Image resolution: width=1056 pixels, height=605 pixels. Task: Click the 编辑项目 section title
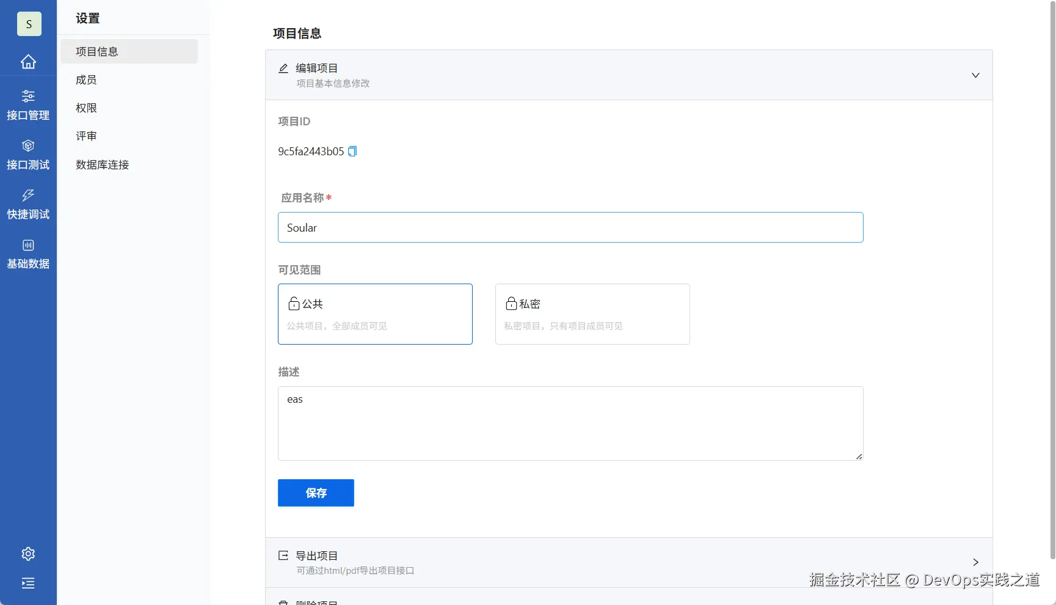(316, 68)
